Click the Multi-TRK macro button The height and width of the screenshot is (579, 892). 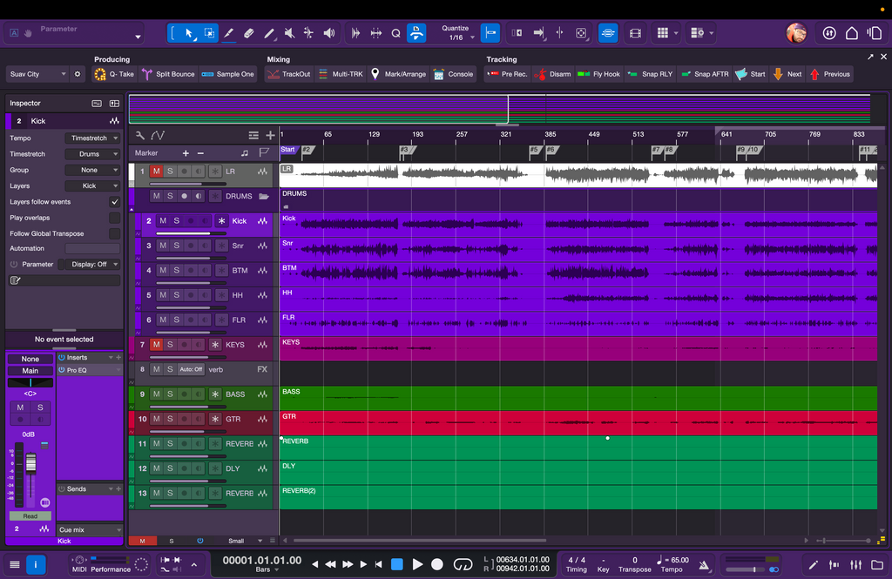341,74
